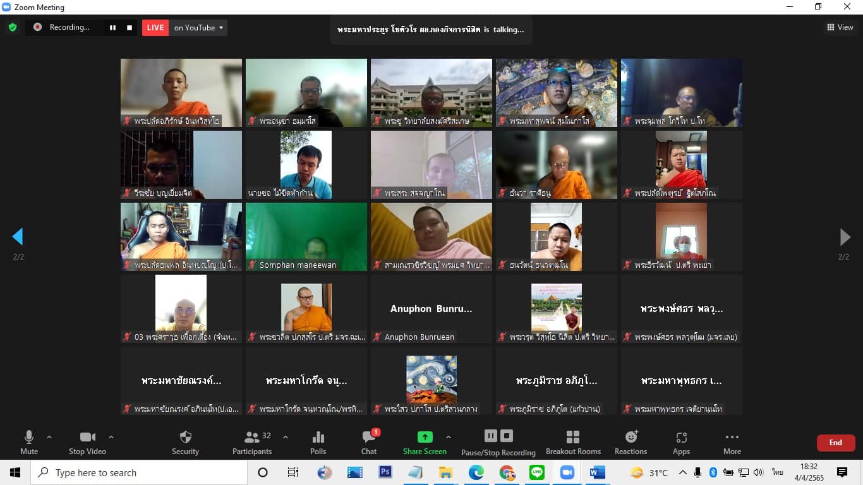Open the live on YouTube dropdown
Screen dimensions: 863x485
click(x=198, y=28)
